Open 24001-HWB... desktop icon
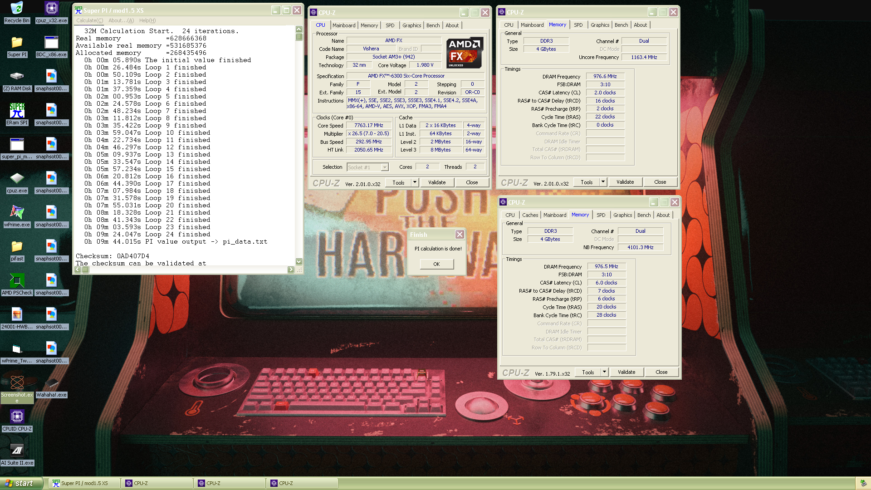Image resolution: width=871 pixels, height=490 pixels. [17, 318]
